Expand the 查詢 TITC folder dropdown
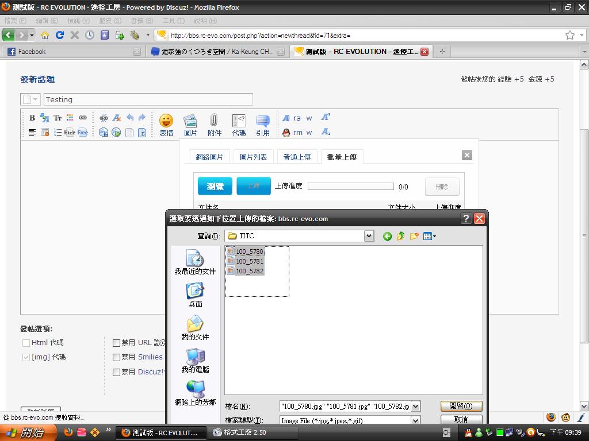This screenshot has width=589, height=441. click(369, 236)
